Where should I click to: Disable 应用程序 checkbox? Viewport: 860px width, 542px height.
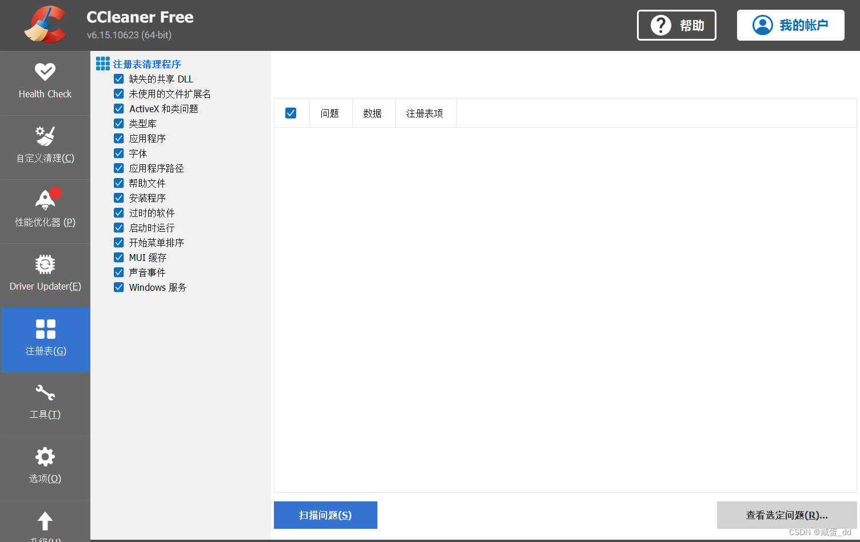(119, 139)
